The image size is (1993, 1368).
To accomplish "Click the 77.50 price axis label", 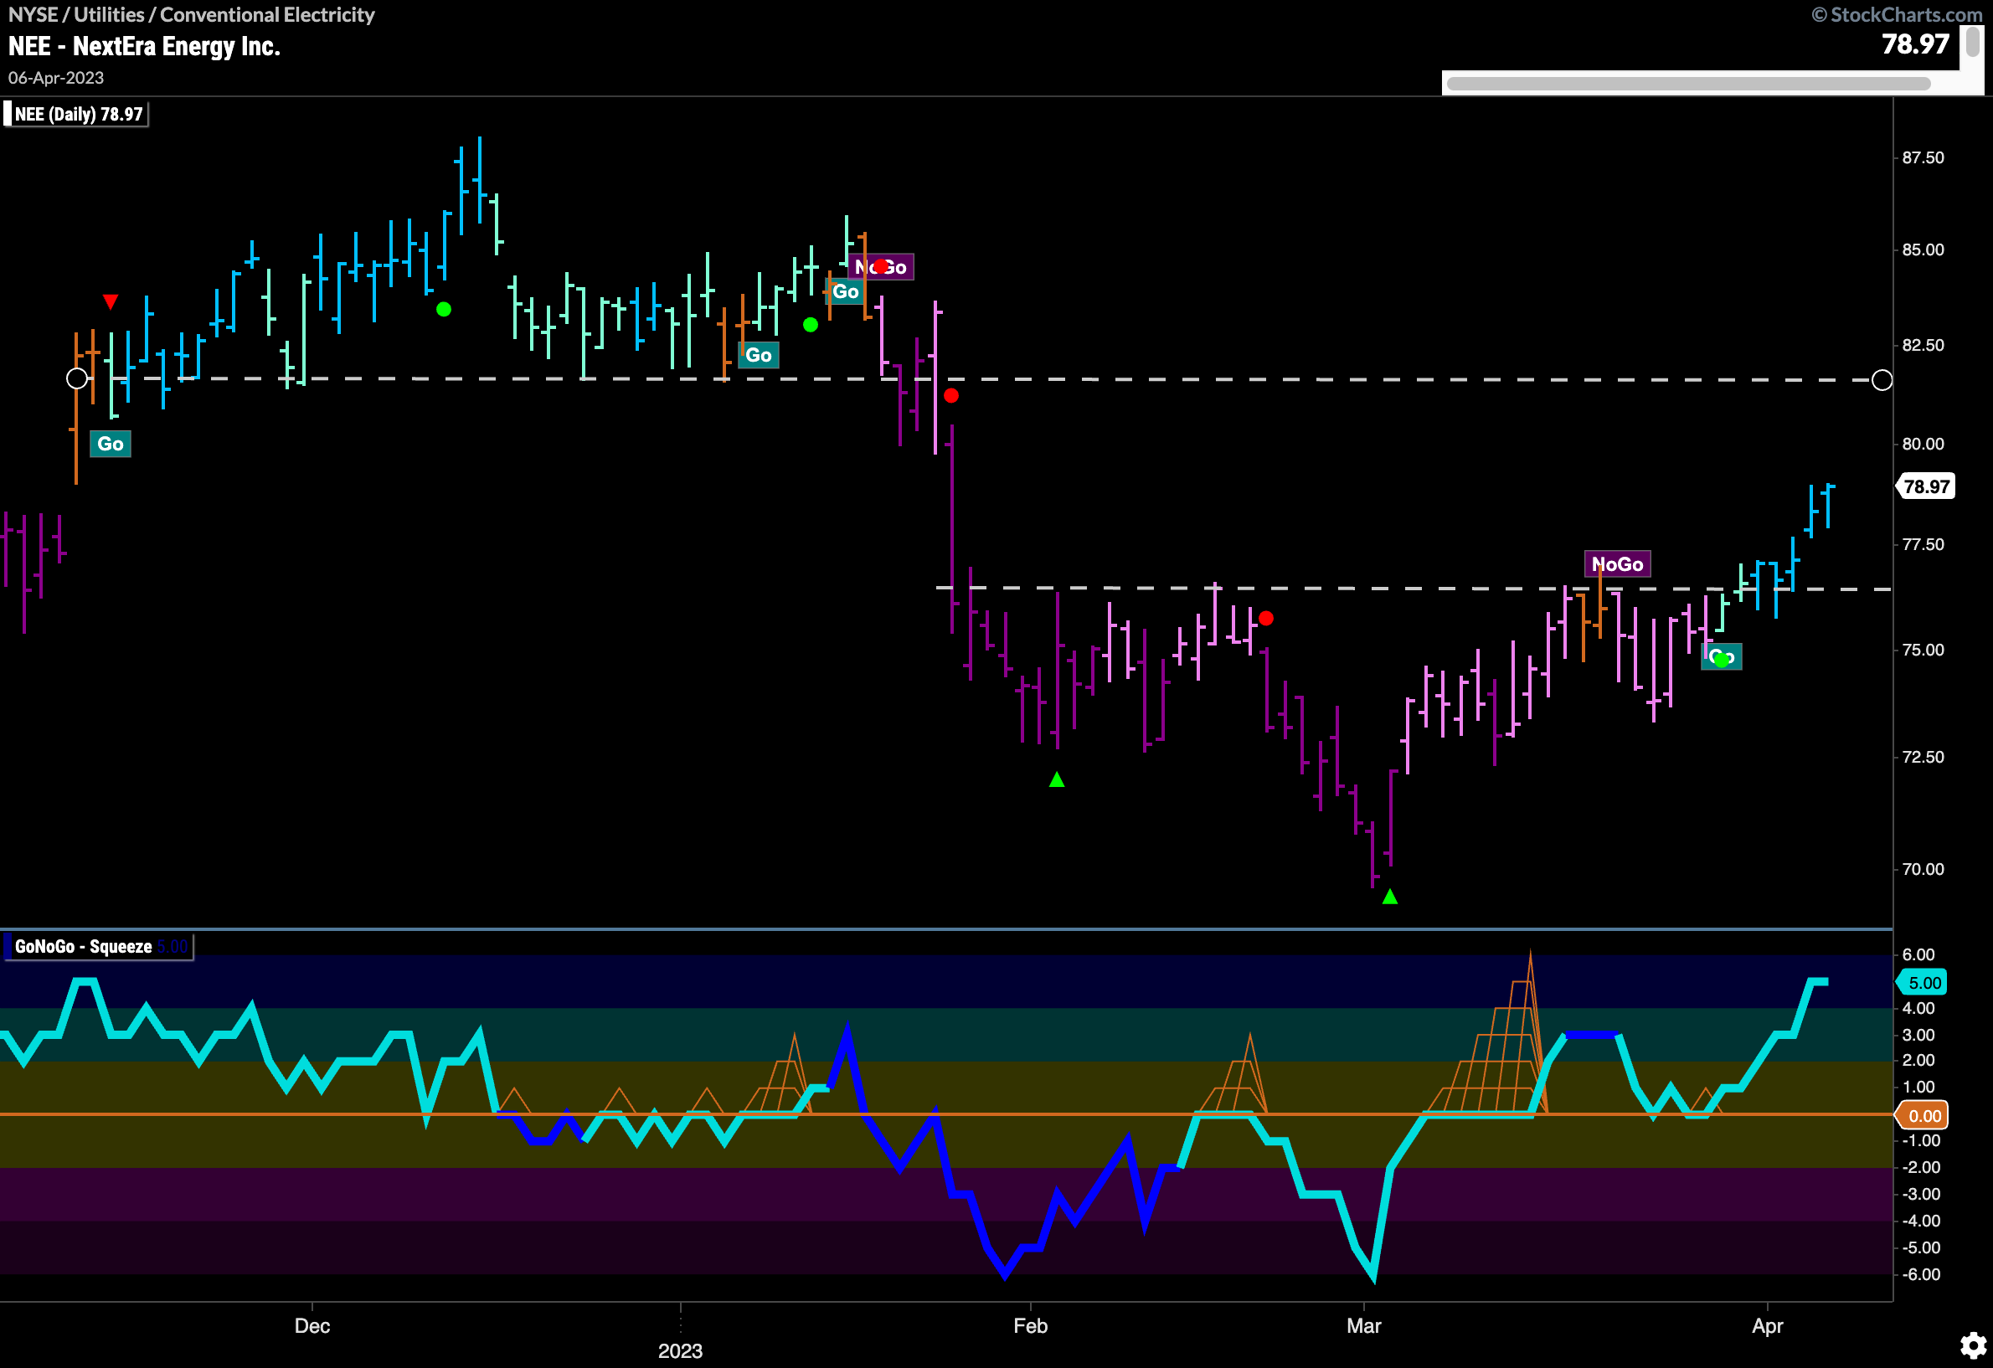I will click(x=1923, y=545).
